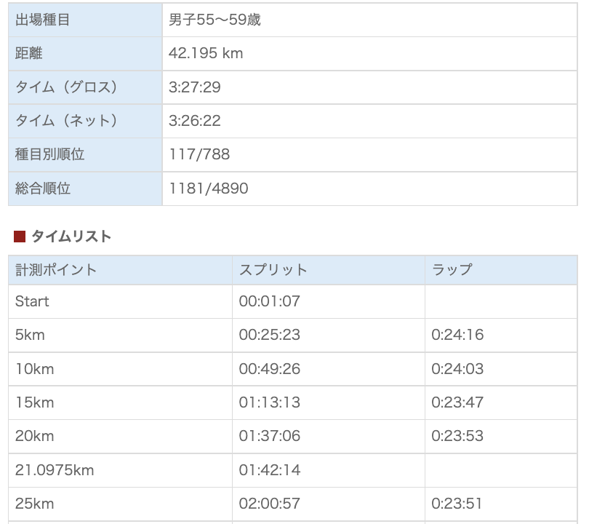This screenshot has width=589, height=524.
Task: Click the タイムリスト section heading
Action: [71, 237]
